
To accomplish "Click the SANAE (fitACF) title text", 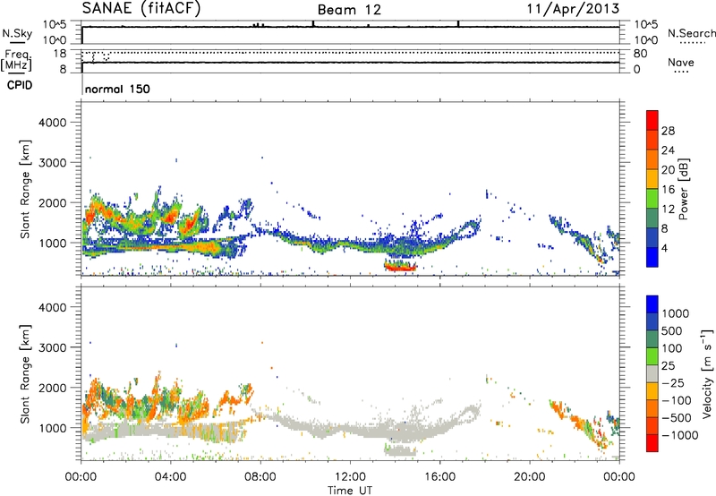I will click(x=141, y=9).
